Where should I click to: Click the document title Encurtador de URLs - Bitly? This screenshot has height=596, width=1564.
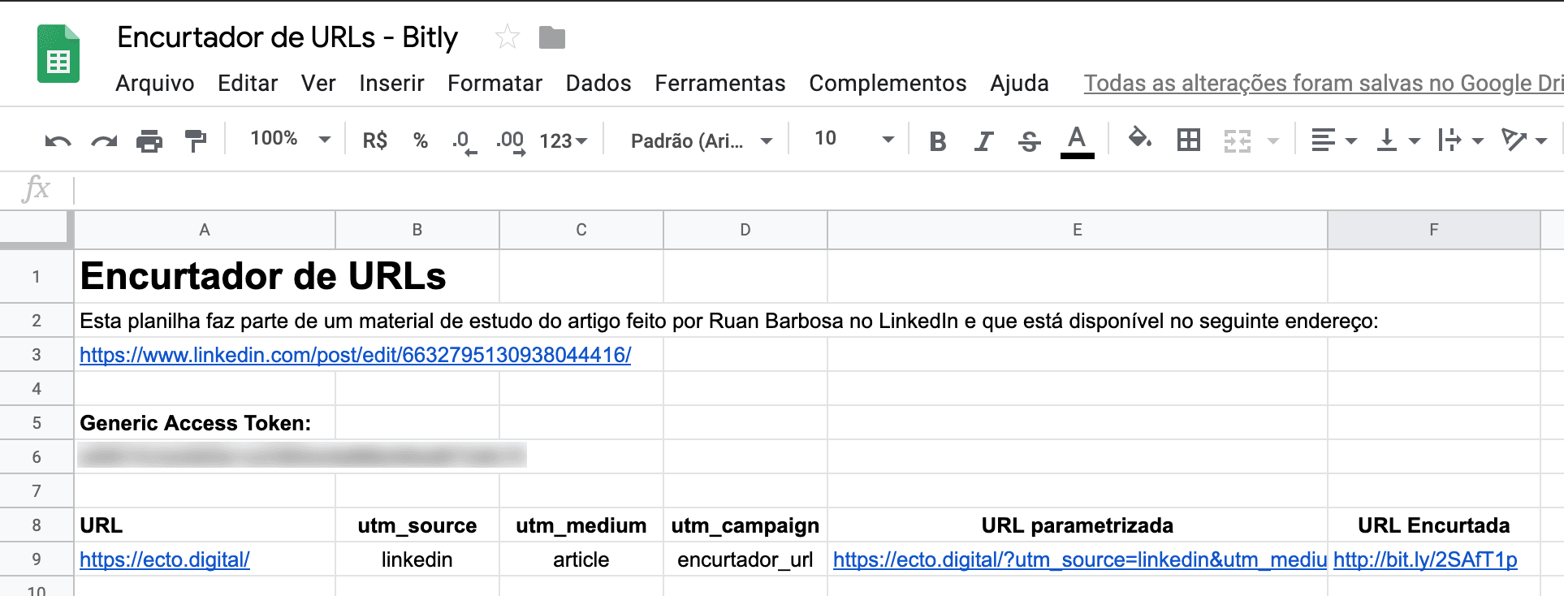[287, 37]
